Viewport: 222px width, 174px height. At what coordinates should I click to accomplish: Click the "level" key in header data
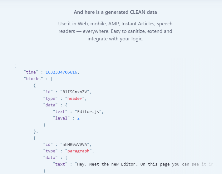pos(61,118)
